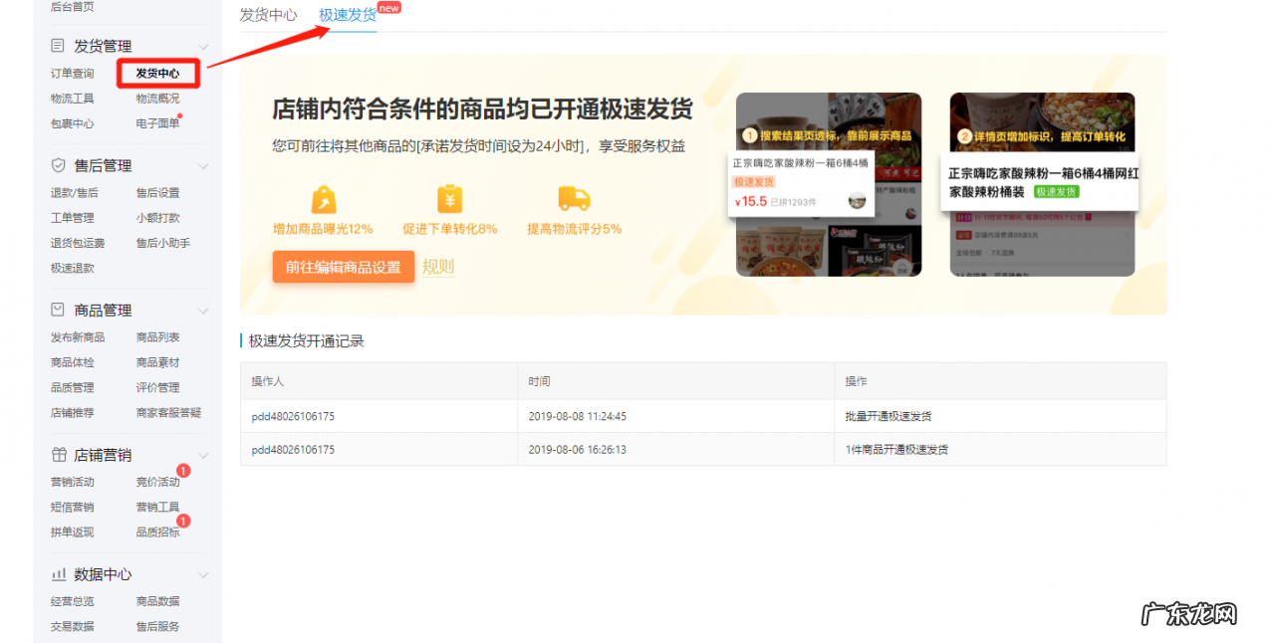Open 电子面单 with the red dot

tap(156, 121)
